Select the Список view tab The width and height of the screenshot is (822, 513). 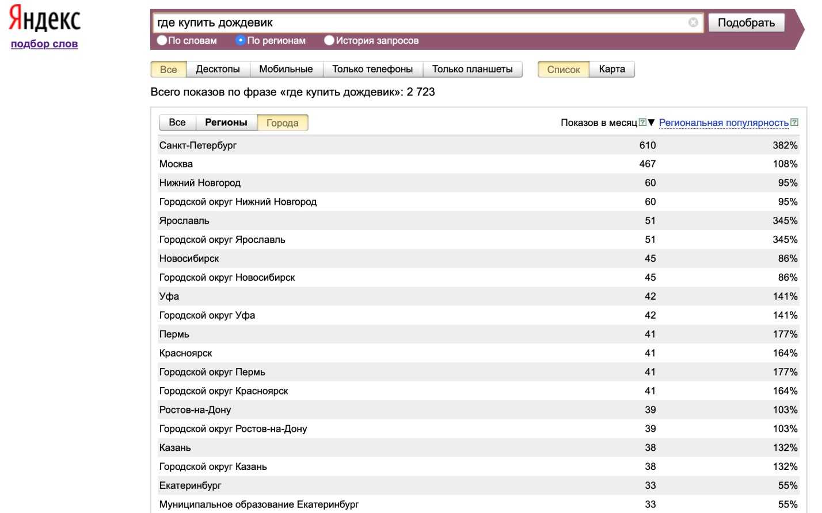click(563, 70)
